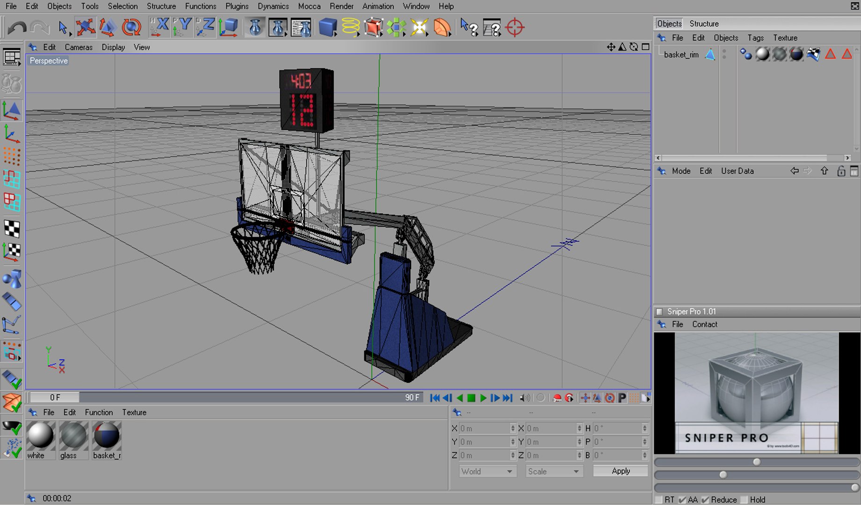Click Attribute Manager back arrow
This screenshot has height=505, width=861.
794,171
